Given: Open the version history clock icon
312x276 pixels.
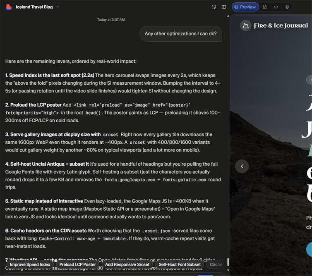Looking at the screenshot, I should point(214,7).
